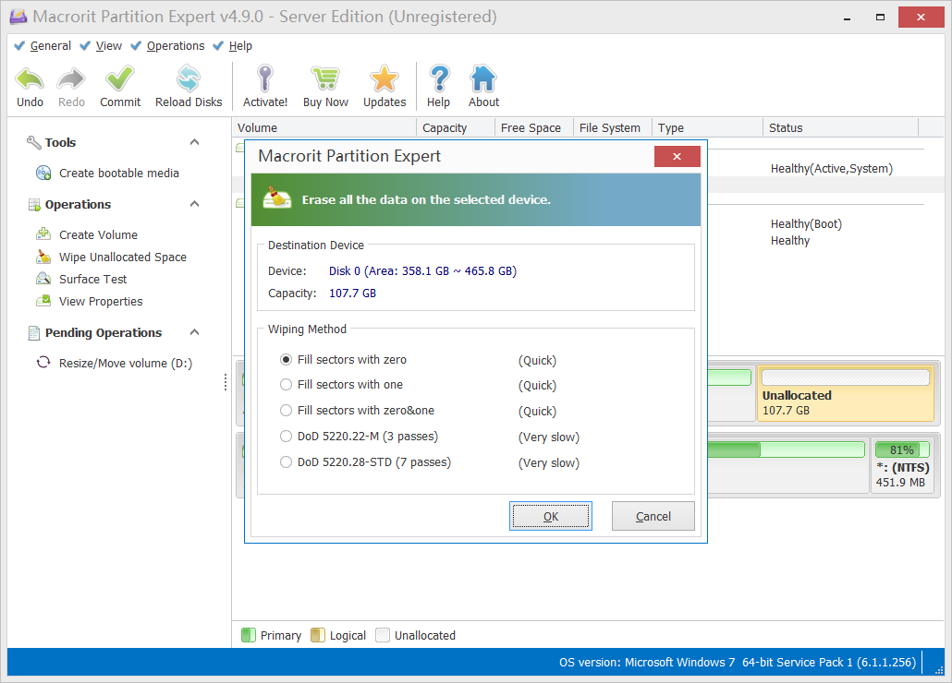
Task: Sort by File System column header
Action: tap(613, 128)
